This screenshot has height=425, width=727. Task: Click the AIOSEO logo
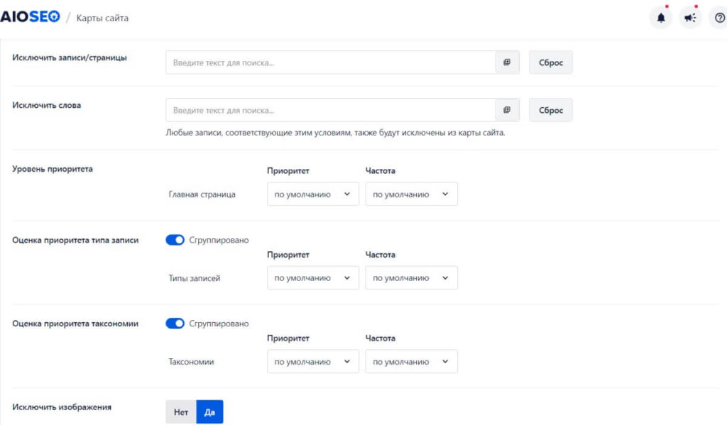[30, 17]
